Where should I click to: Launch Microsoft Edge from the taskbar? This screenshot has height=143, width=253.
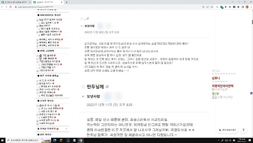pyautogui.click(x=54, y=140)
